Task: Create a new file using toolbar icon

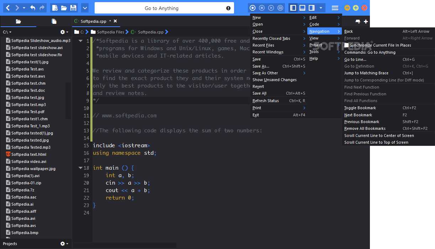Action: tap(54, 8)
